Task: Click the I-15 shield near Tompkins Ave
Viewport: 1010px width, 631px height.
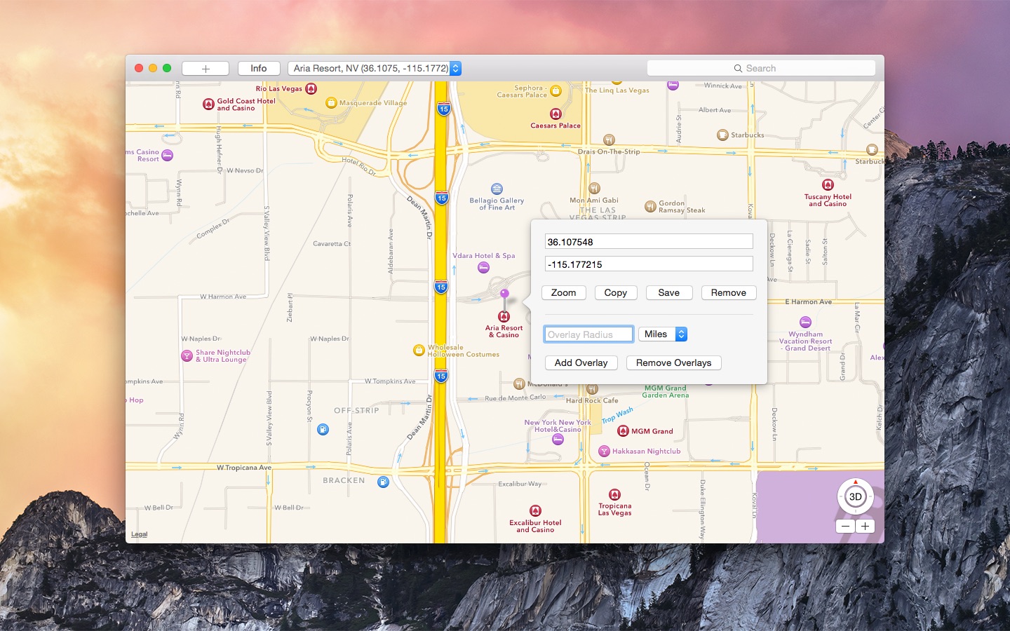Action: 440,376
